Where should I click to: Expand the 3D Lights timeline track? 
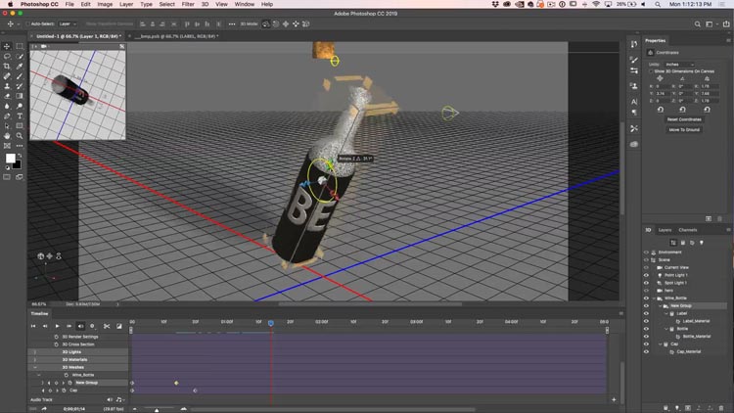[36, 351]
